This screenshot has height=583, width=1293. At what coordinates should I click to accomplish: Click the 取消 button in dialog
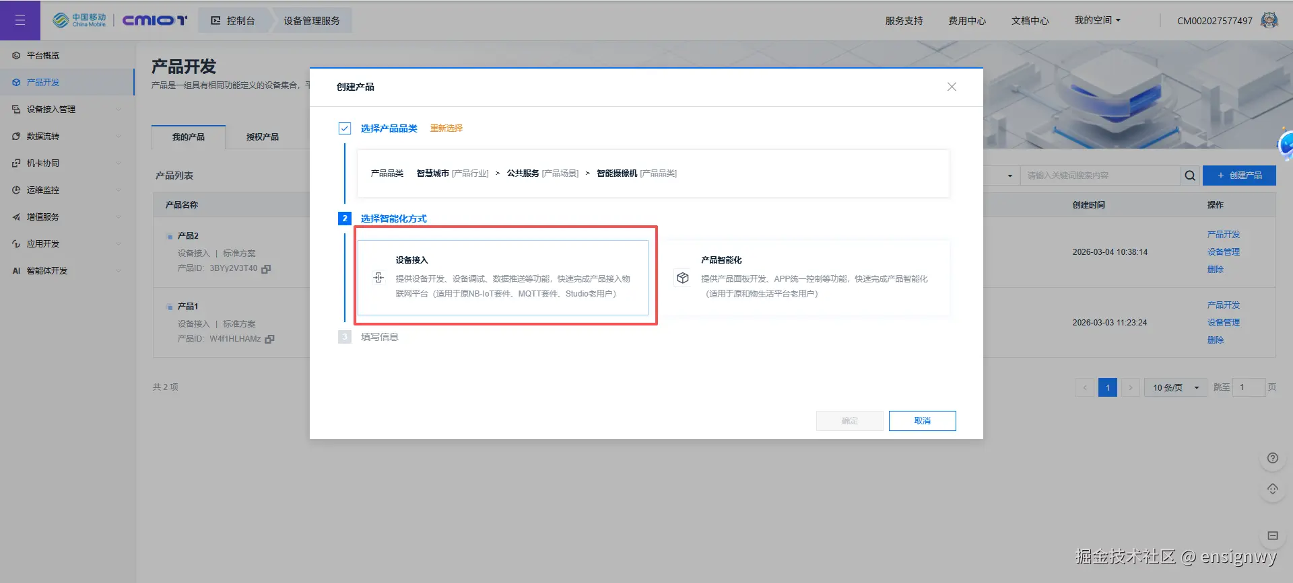tap(923, 421)
